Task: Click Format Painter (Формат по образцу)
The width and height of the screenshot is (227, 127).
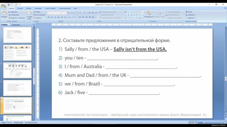Action: [x=16, y=18]
